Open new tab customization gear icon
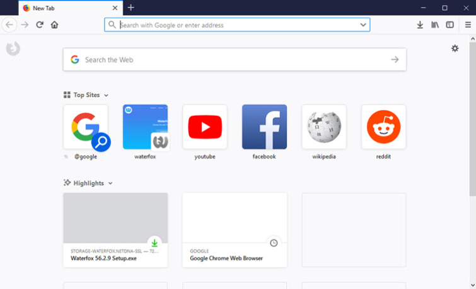This screenshot has width=476, height=289. click(x=455, y=48)
